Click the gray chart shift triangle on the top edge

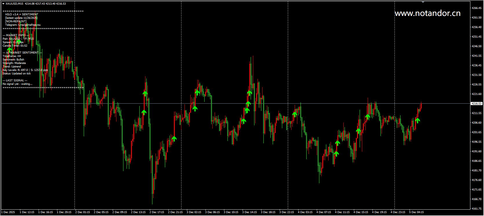pos(423,2)
